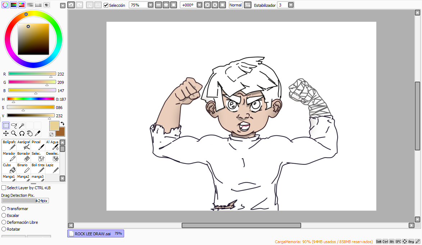
Task: Click the saturation-value square in color wheel
Action: (33, 39)
